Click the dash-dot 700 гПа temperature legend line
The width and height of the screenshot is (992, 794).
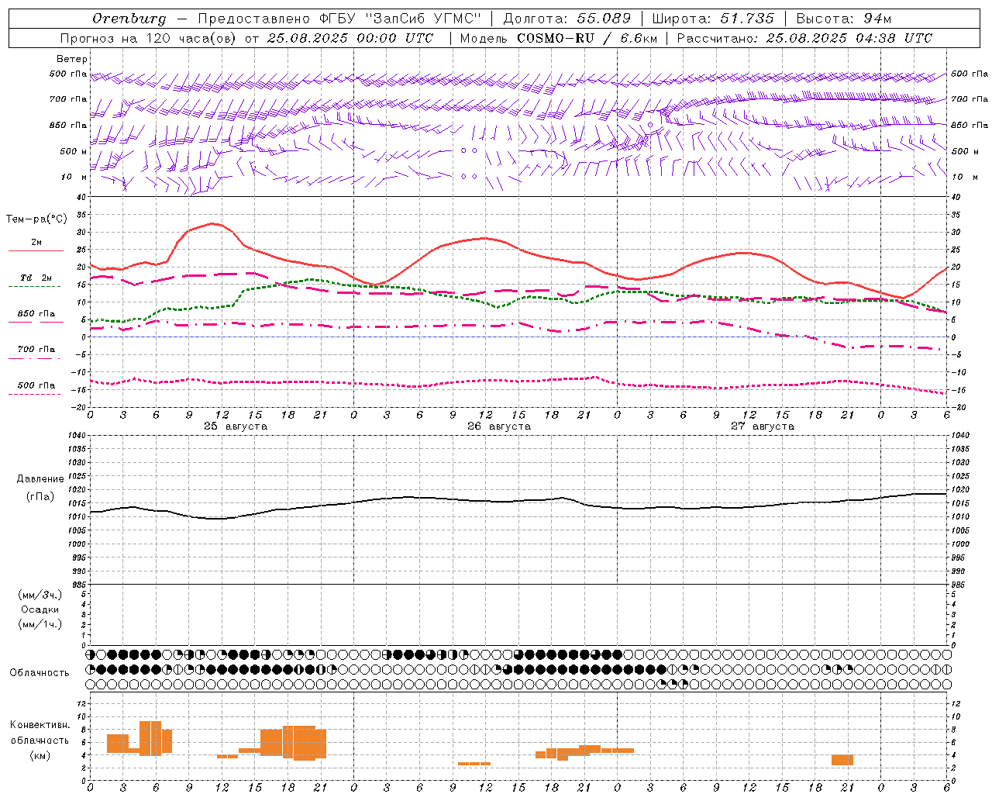36,358
